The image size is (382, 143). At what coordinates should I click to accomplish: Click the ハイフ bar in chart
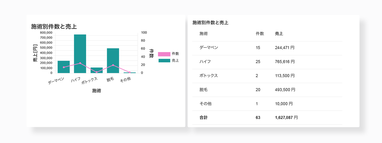tap(80, 54)
